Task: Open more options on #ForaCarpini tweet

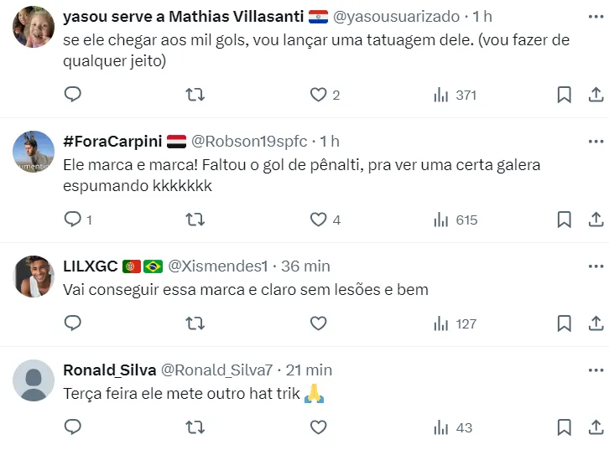Action: tap(596, 141)
